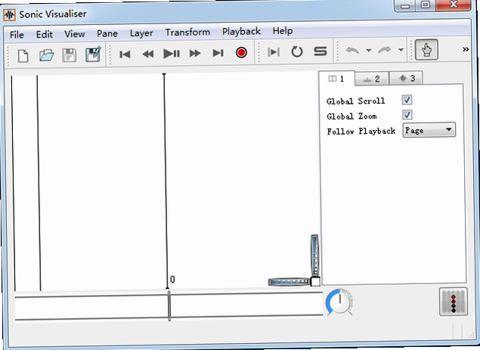This screenshot has width=480, height=350.
Task: Uncheck the Global Scroll checkbox
Action: [407, 100]
